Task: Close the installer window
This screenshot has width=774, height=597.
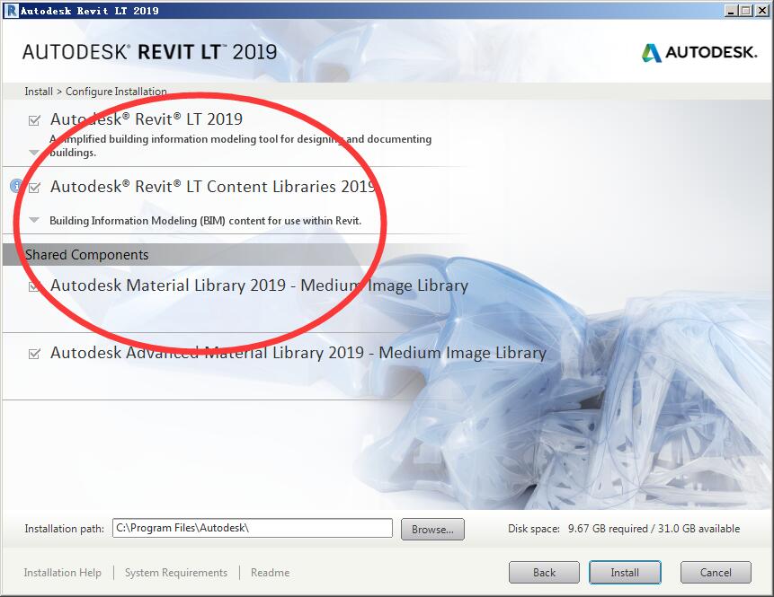Action: click(x=761, y=11)
